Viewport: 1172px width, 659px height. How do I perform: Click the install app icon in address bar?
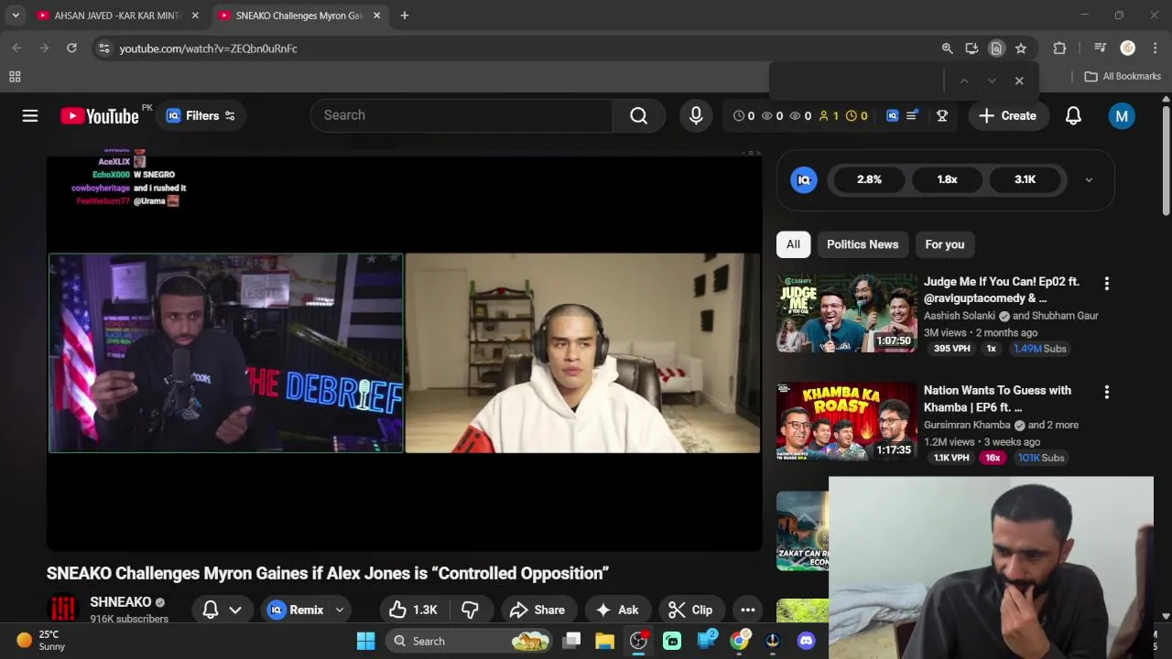(x=972, y=49)
